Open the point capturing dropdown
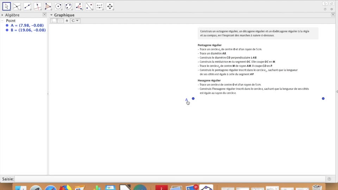Image resolution: width=338 pixels, height=190 pixels. (x=75, y=21)
